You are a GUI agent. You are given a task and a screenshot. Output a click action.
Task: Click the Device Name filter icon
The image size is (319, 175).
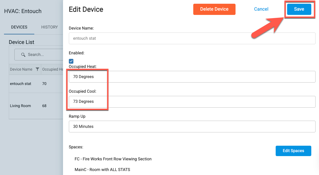pos(37,69)
